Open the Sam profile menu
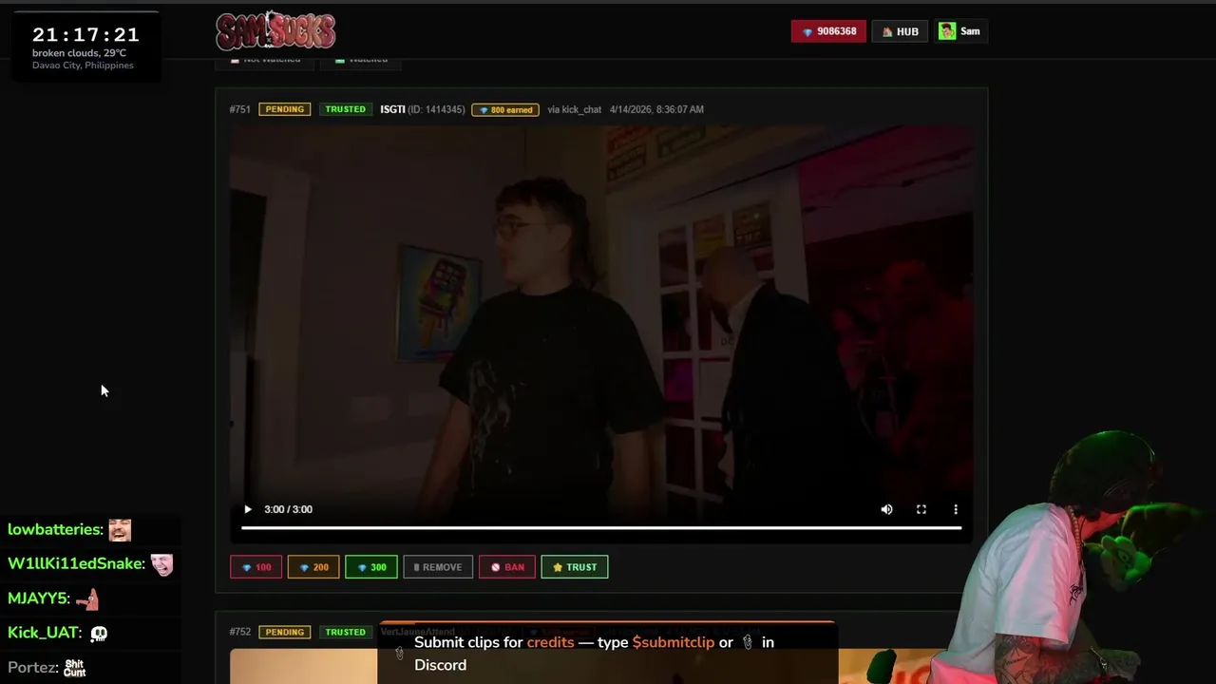Screen dimensions: 1216x684 coord(961,31)
